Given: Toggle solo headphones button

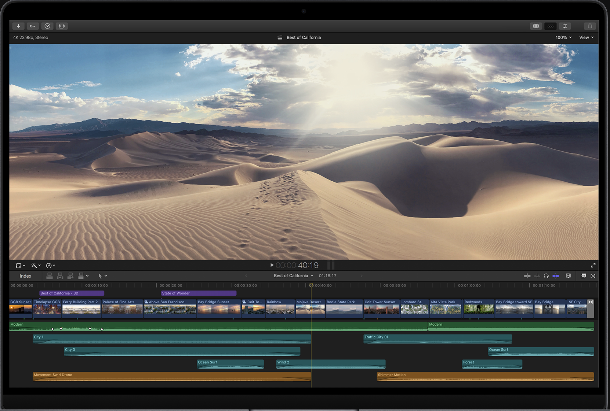Looking at the screenshot, I should [546, 276].
